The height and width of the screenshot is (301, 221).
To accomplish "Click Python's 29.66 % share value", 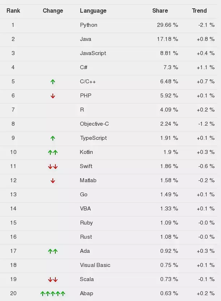I will [x=167, y=25].
